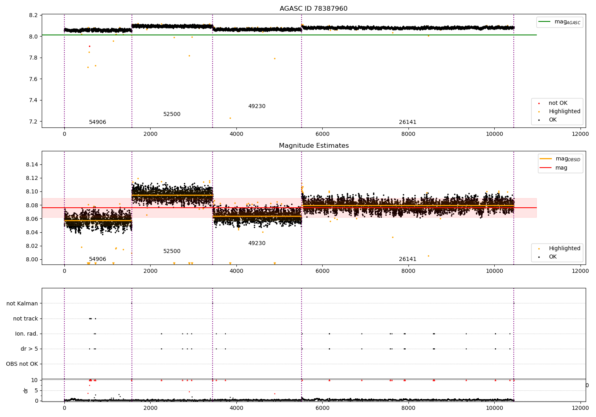Click OBSID label 26141 in Magnitude Estimates plot
This screenshot has height=417, width=596.
click(x=408, y=259)
